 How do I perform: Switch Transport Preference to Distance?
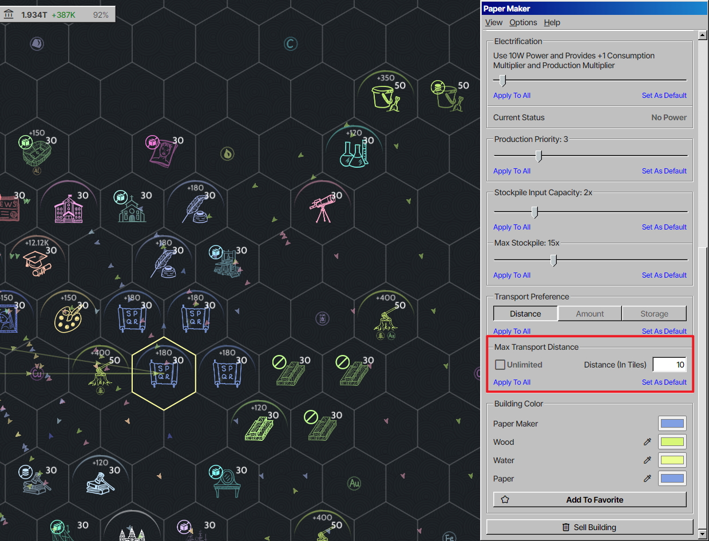tap(525, 314)
